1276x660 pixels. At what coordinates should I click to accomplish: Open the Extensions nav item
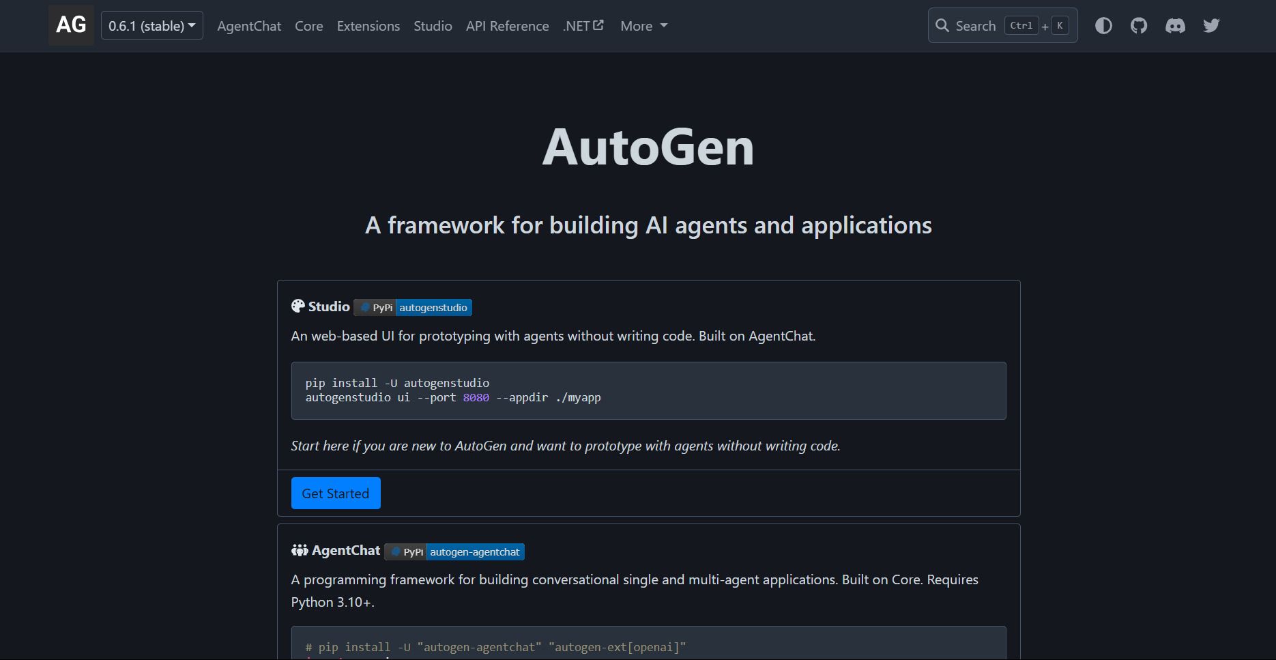pyautogui.click(x=368, y=26)
